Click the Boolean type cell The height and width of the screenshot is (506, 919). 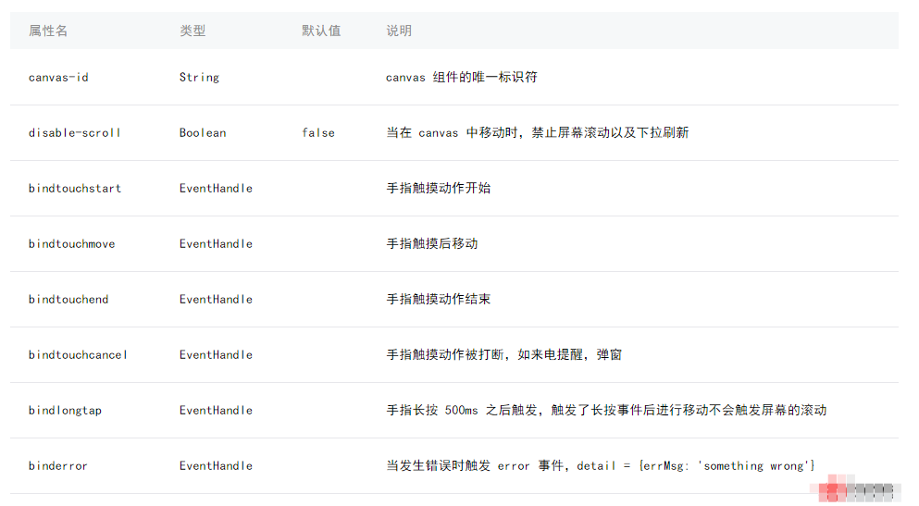(x=203, y=133)
